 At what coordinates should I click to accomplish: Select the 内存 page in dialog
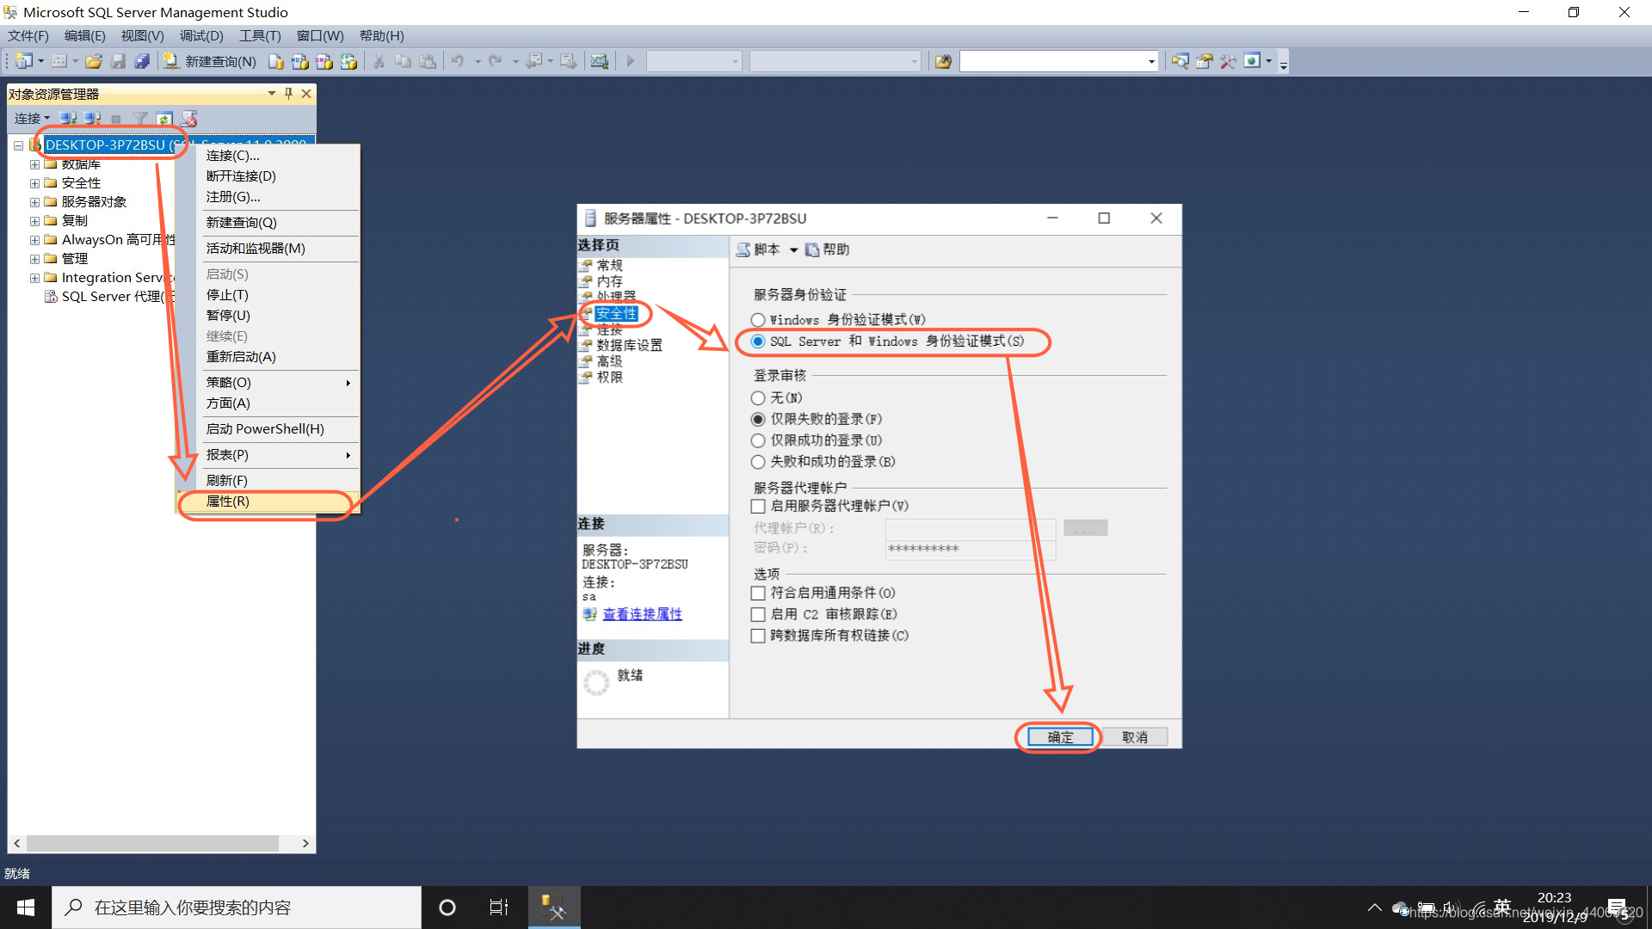pyautogui.click(x=610, y=281)
